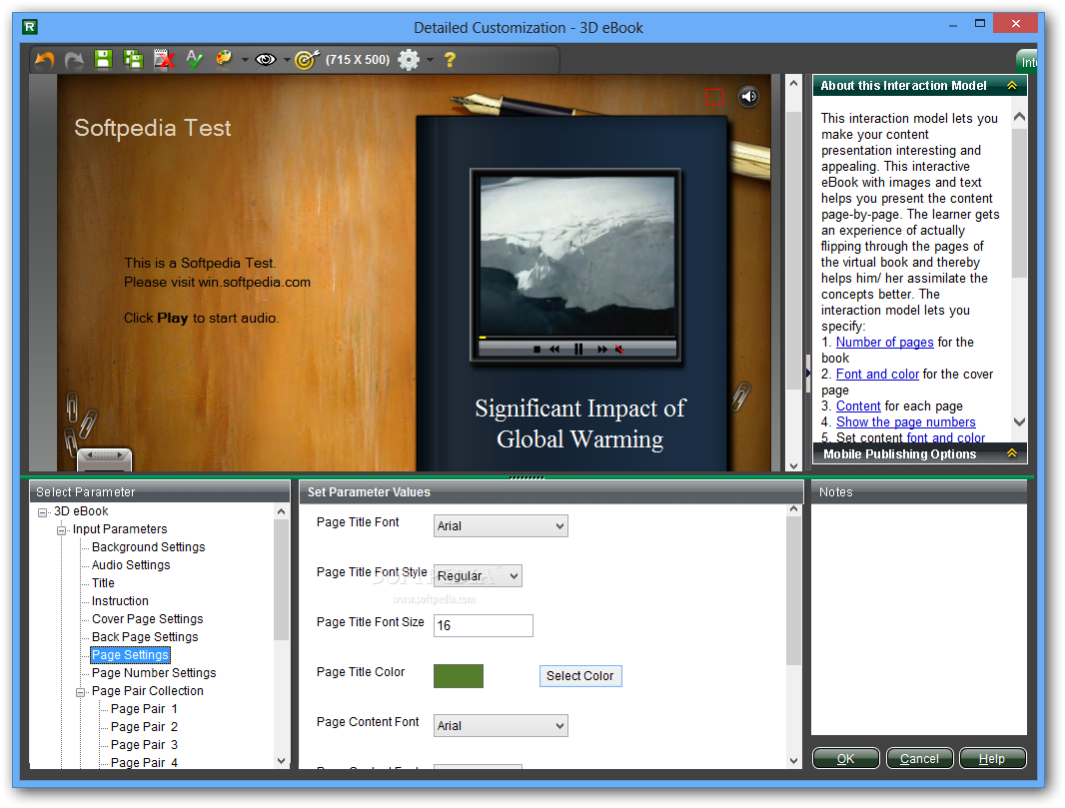
Task: Open the Number of pages link
Action: [884, 343]
